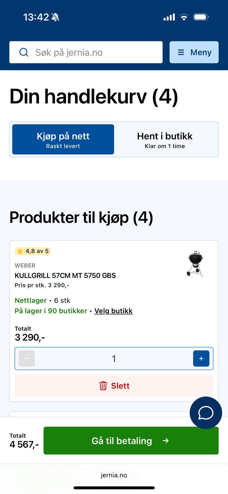The width and height of the screenshot is (228, 494).
Task: Open the Meny hamburger menu
Action: (194, 52)
